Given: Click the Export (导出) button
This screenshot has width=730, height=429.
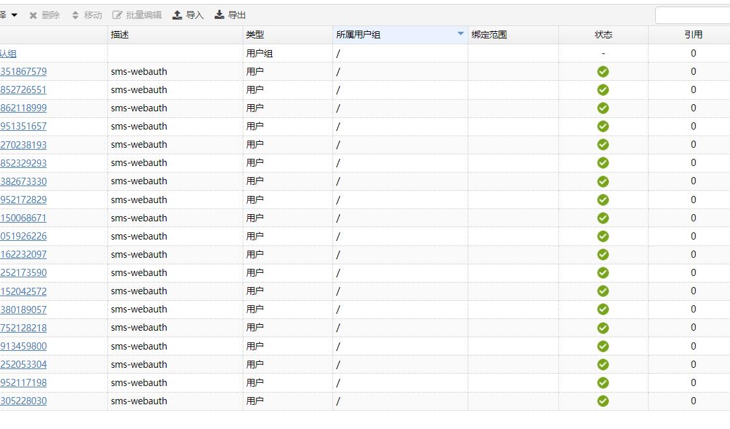Looking at the screenshot, I should pyautogui.click(x=230, y=15).
